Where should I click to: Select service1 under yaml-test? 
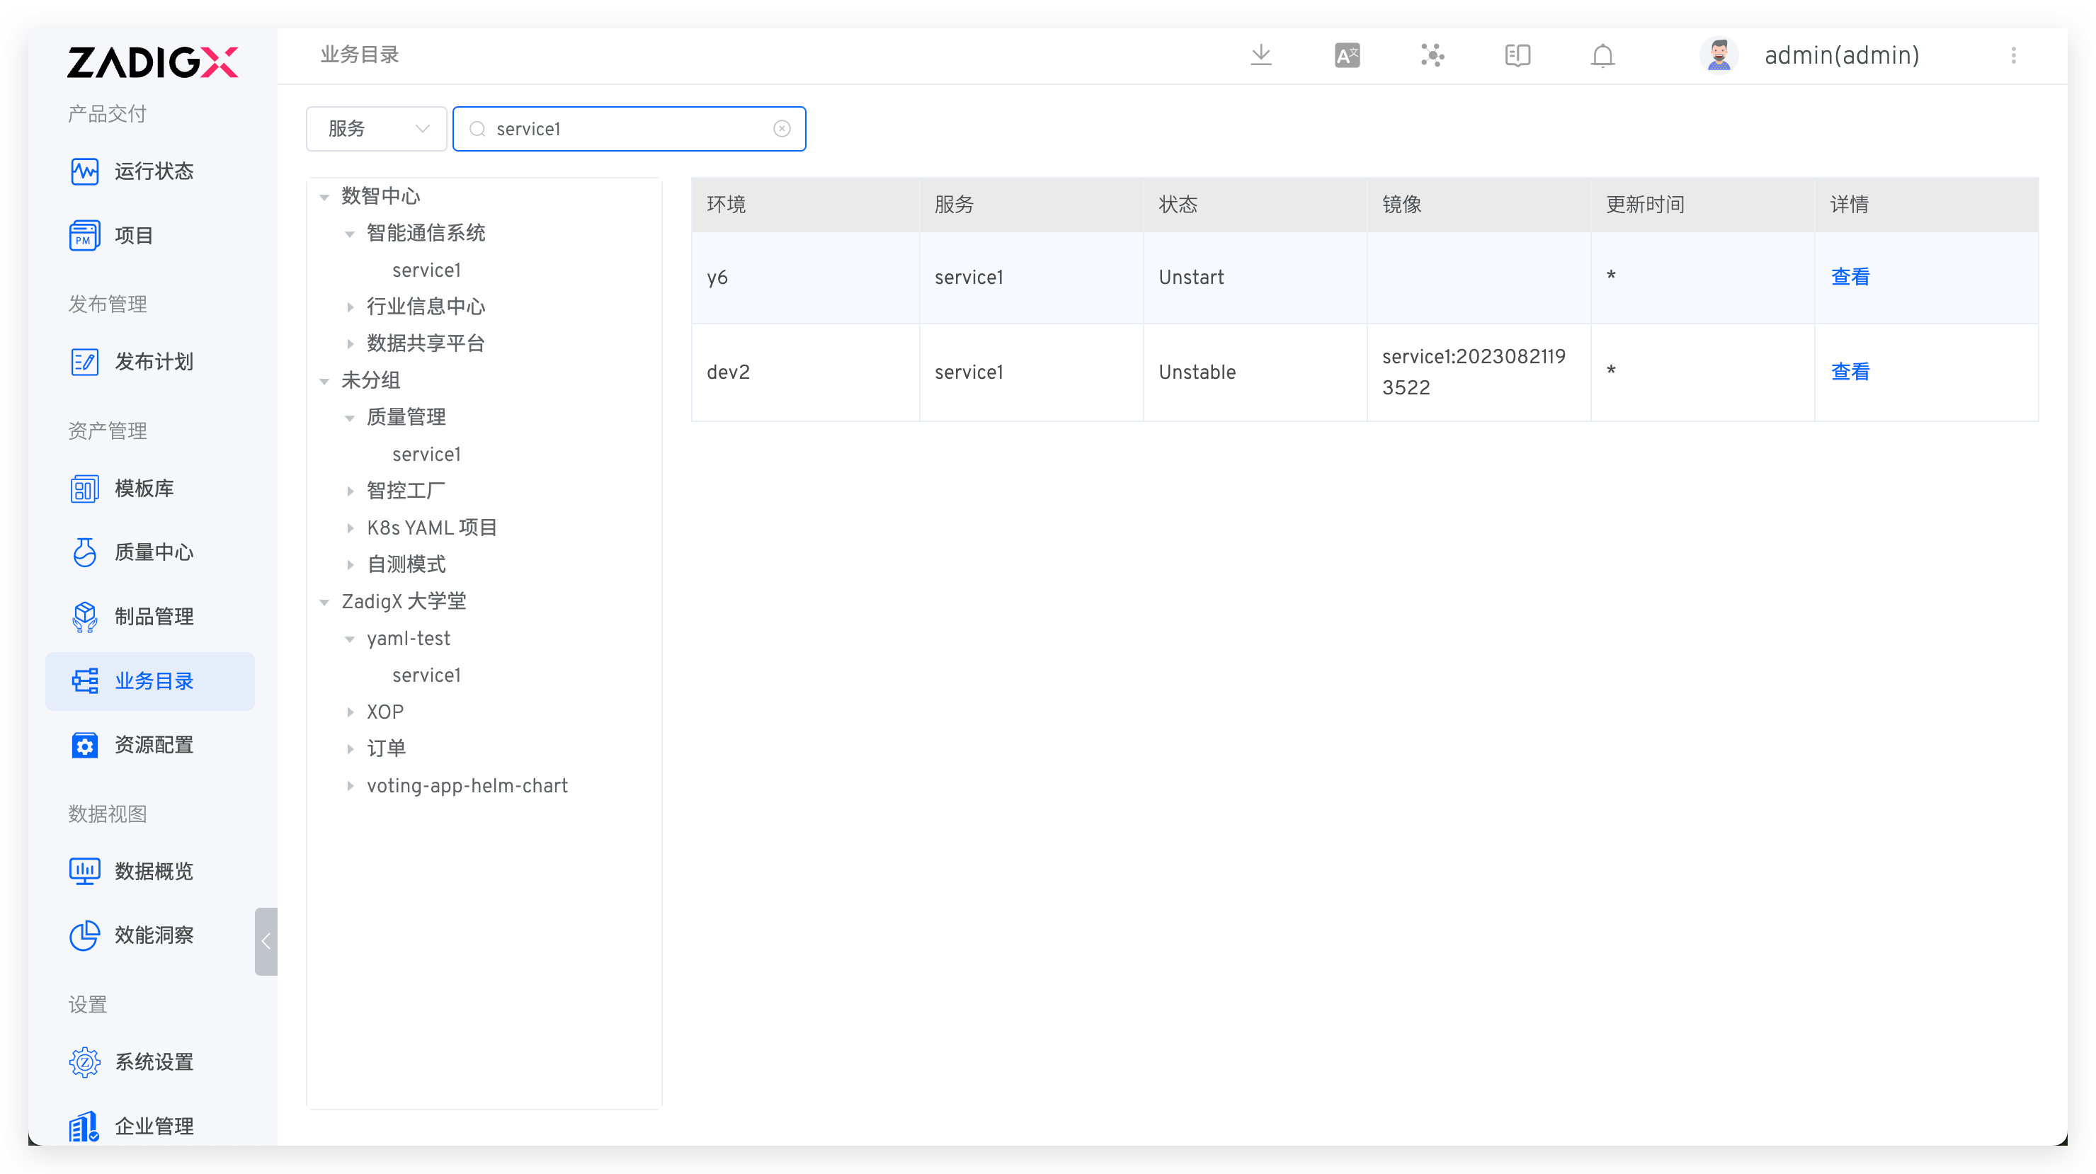(426, 676)
